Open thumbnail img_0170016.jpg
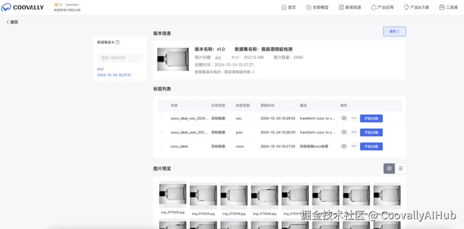 [203, 196]
